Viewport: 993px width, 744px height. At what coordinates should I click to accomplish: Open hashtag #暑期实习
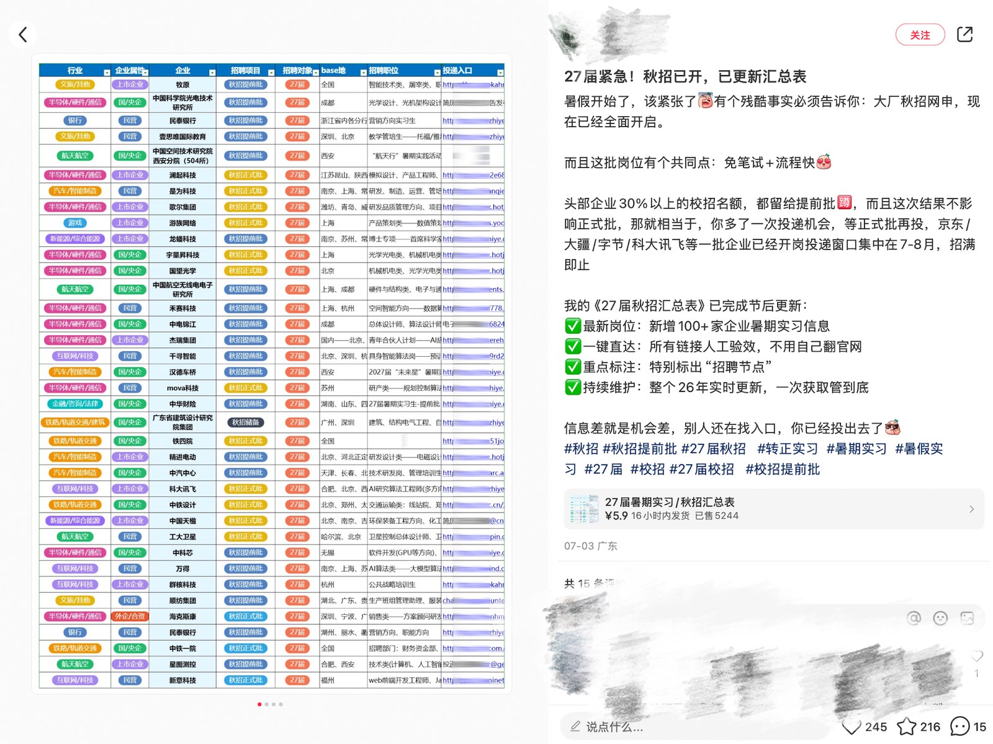coord(856,449)
